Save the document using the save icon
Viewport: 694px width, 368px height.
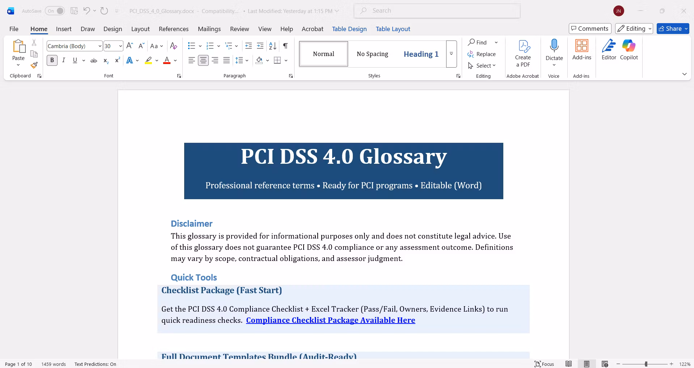click(74, 11)
